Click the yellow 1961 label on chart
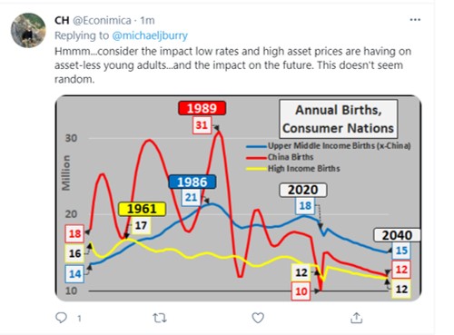 click(142, 209)
